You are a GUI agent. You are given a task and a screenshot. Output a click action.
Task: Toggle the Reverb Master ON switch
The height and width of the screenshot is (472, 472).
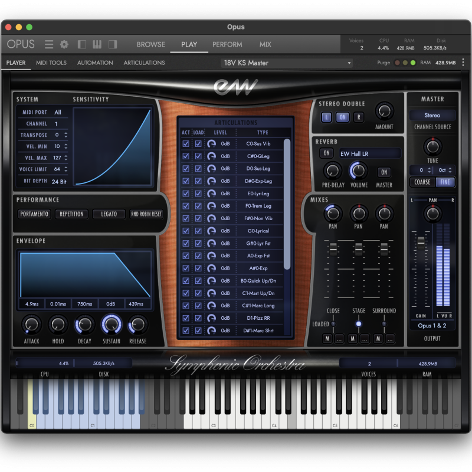click(x=384, y=172)
